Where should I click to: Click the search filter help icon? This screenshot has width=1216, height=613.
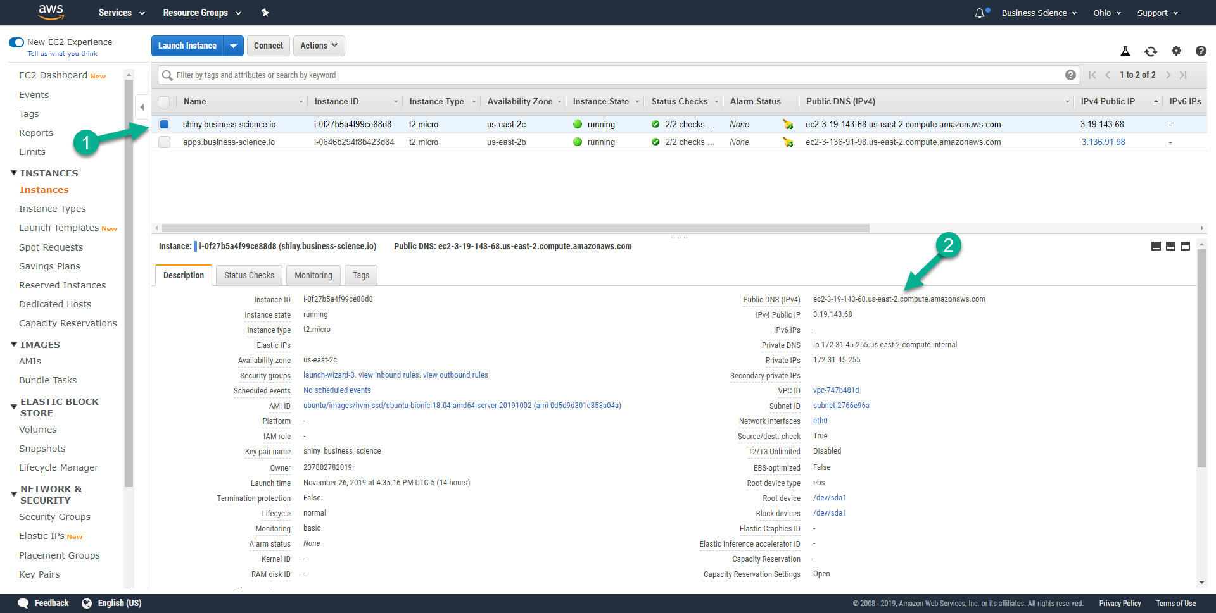point(1070,75)
